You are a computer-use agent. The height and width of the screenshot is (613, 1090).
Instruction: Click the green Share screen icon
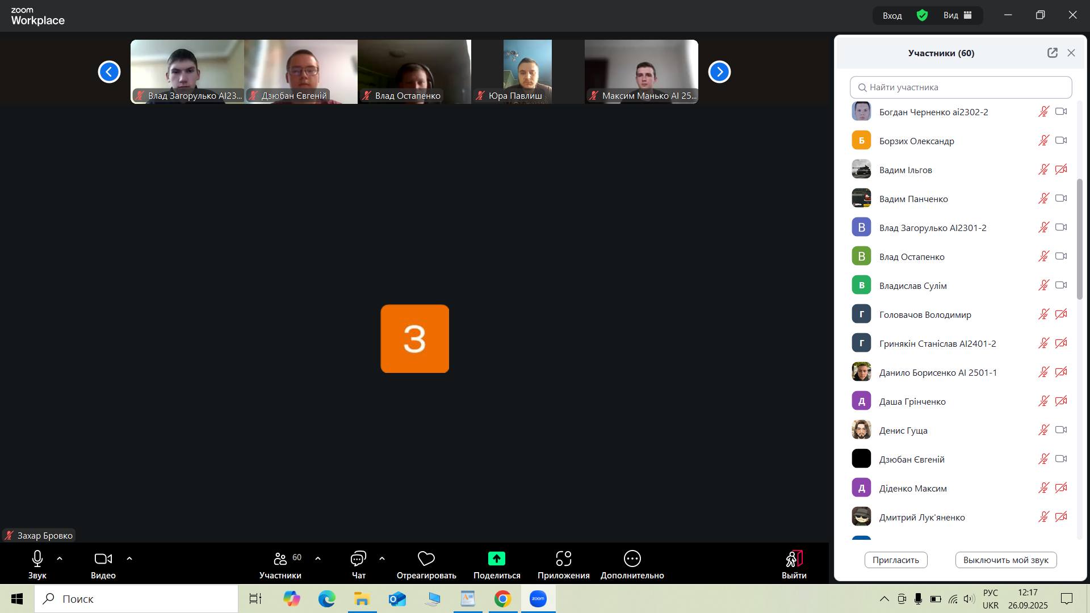[x=496, y=559]
